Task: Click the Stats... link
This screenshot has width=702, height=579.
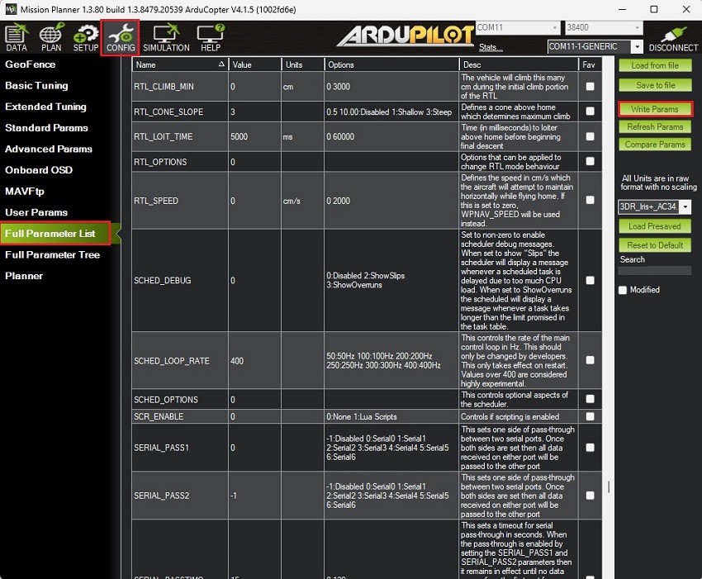Action: [490, 47]
